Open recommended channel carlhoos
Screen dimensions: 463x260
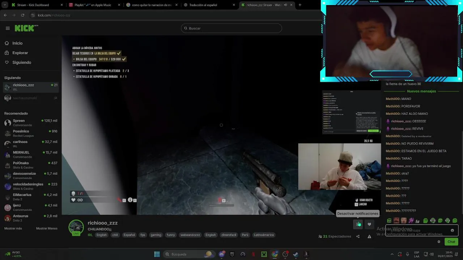click(x=31, y=144)
